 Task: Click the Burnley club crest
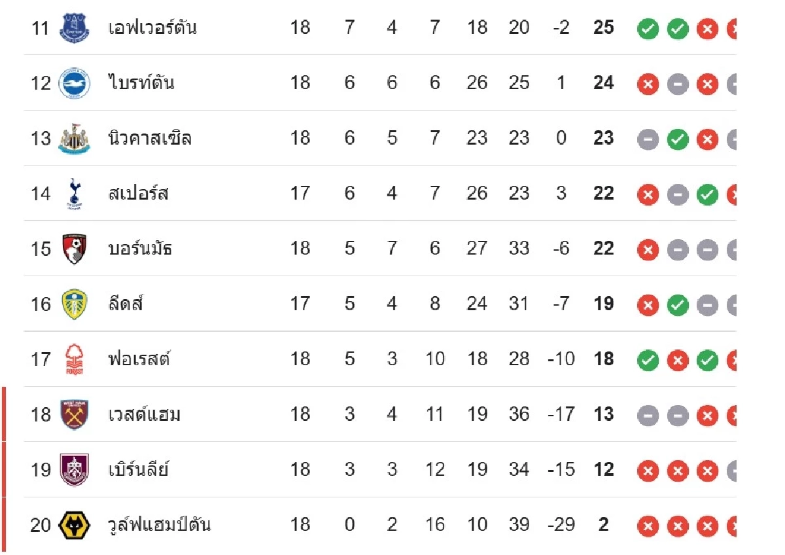tap(74, 470)
